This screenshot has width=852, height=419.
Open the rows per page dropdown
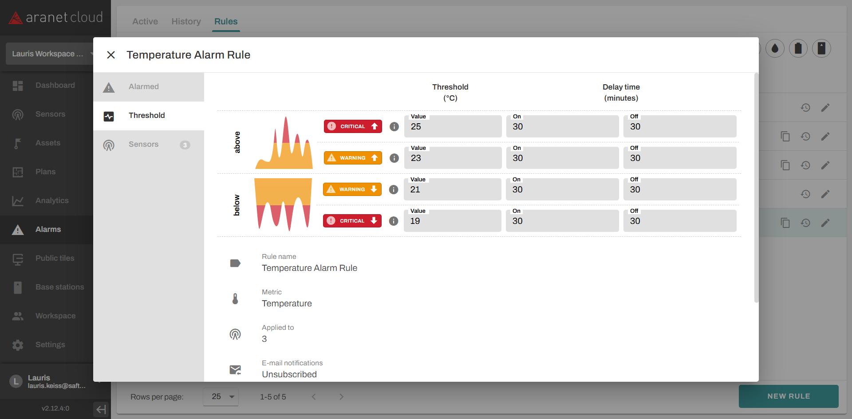click(221, 396)
